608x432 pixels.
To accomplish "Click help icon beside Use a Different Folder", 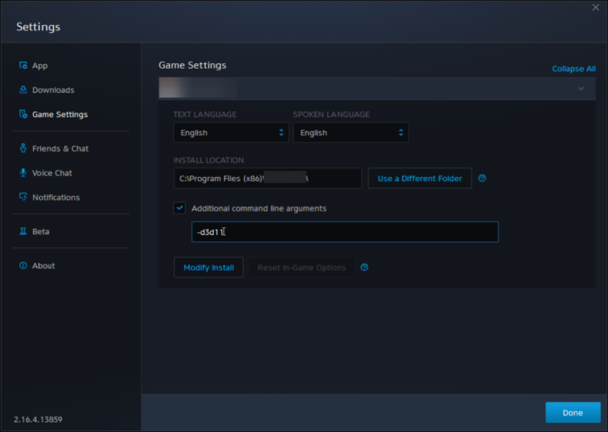I will pos(482,179).
